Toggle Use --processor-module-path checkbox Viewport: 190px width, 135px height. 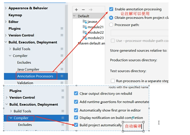(113, 41)
